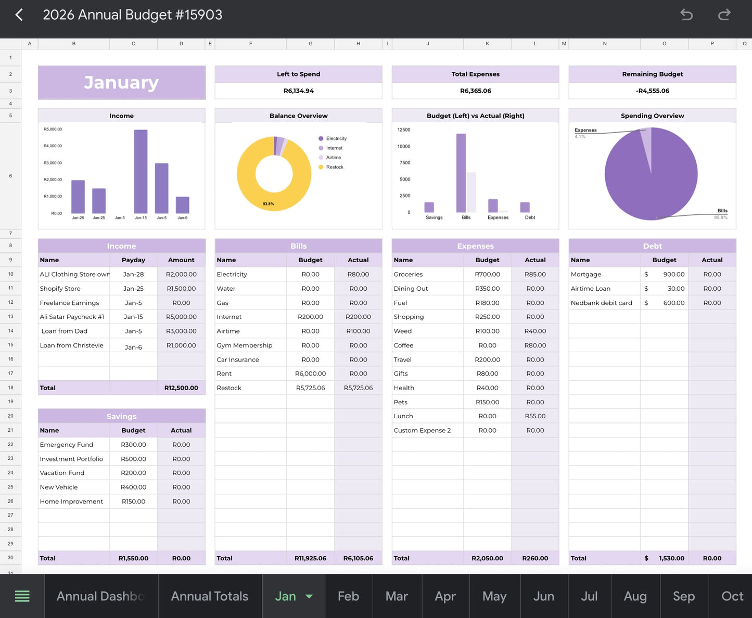Image resolution: width=752 pixels, height=618 pixels.
Task: Open the May sheet tab
Action: 494,596
